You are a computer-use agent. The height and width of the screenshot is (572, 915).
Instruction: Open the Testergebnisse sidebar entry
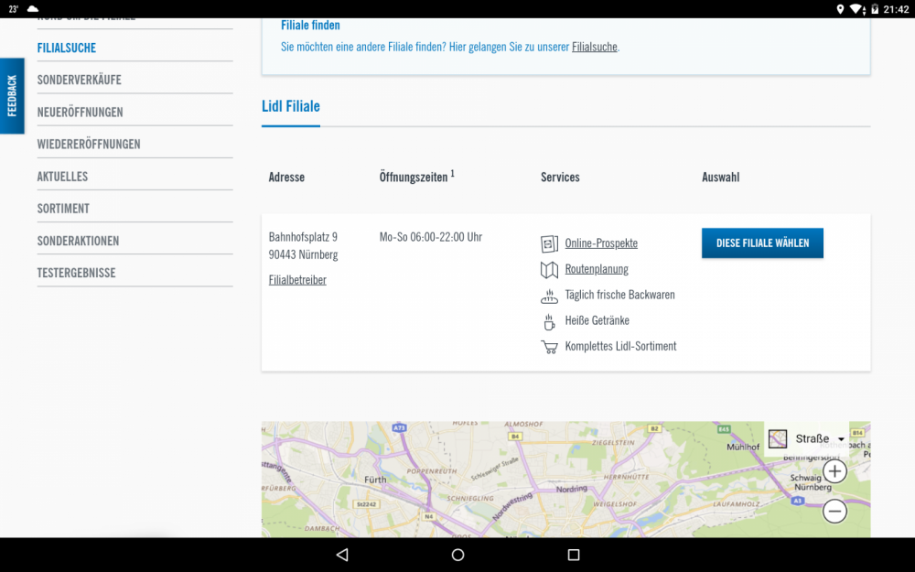click(76, 273)
